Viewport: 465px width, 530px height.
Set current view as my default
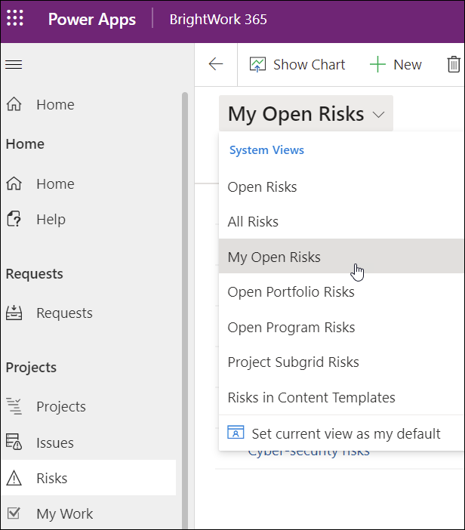[345, 434]
